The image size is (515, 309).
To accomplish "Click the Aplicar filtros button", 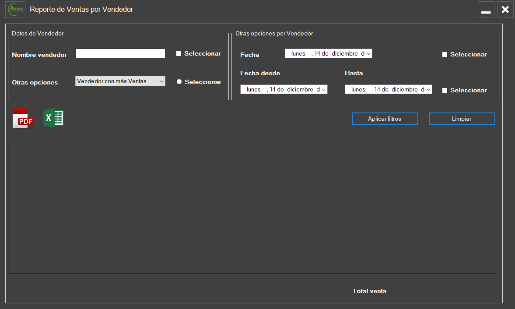I will [385, 119].
